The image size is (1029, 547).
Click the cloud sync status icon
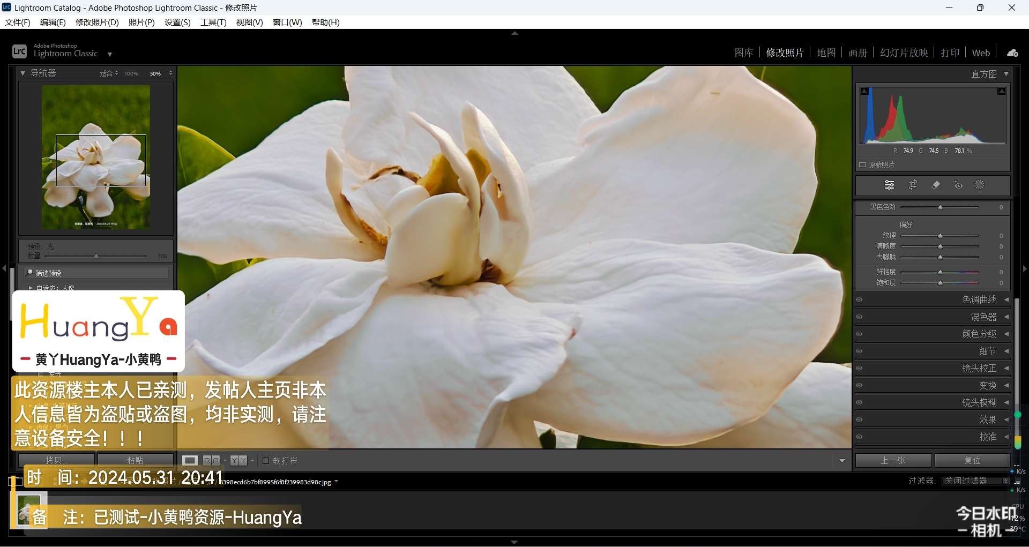click(1012, 53)
